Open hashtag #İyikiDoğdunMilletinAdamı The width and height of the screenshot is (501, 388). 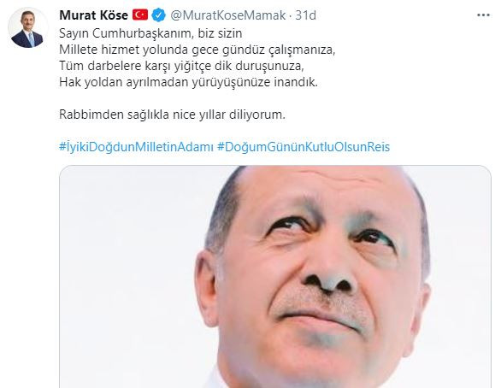click(x=136, y=147)
